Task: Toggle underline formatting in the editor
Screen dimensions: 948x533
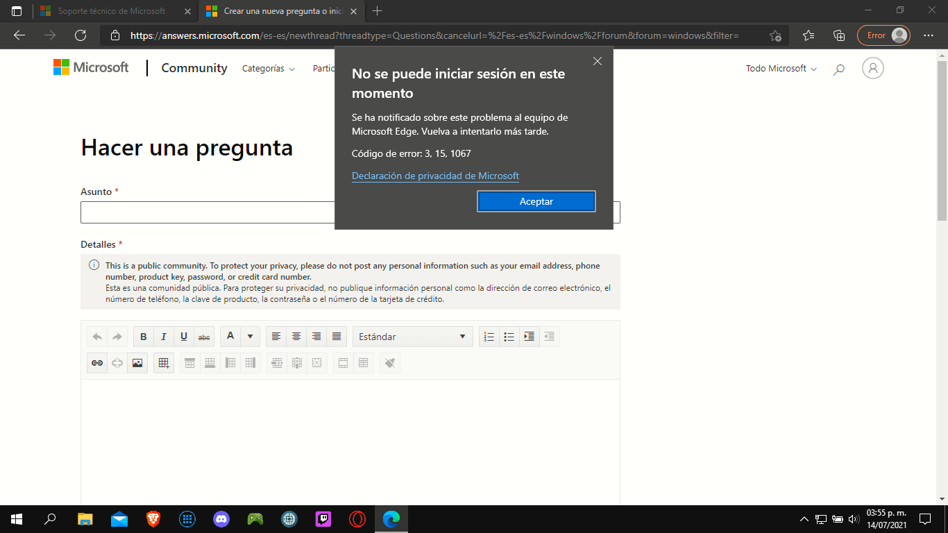Action: pyautogui.click(x=184, y=337)
